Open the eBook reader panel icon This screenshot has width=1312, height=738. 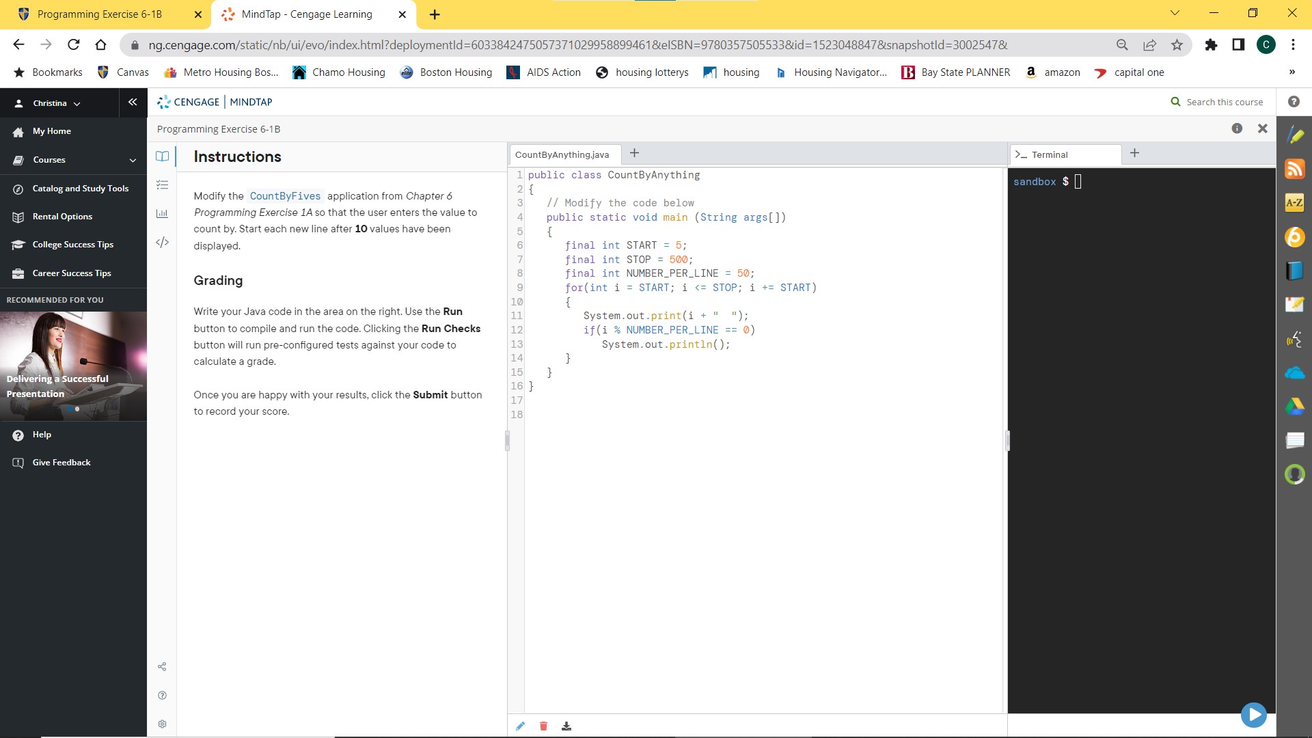(x=163, y=156)
